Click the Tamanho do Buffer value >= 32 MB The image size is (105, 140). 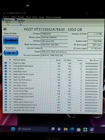(x=95, y=34)
